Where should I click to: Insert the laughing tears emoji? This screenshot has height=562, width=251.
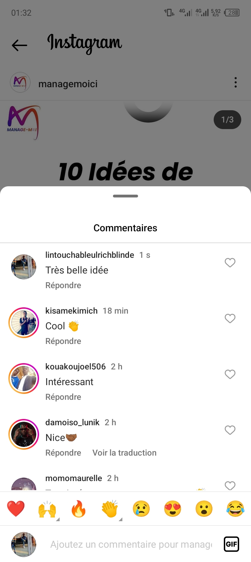pos(235,509)
